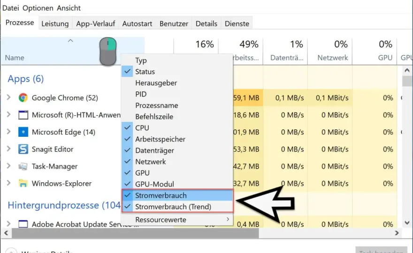The image size is (413, 253).
Task: Open the Ressourcewerte submenu
Action: [x=177, y=220]
